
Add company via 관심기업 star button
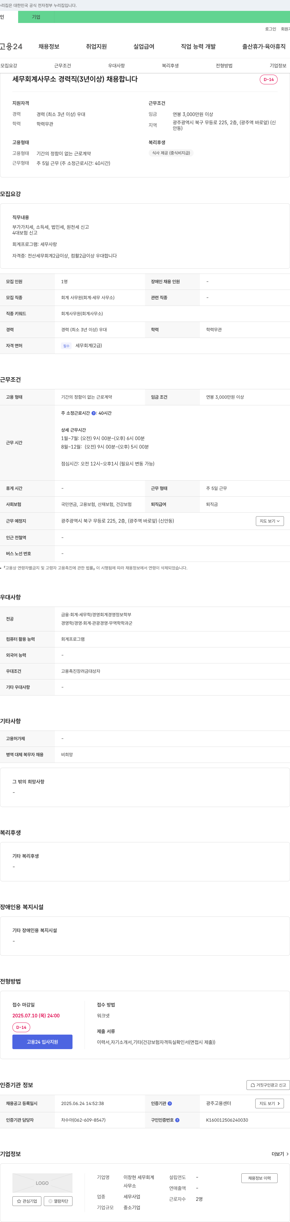point(27,1201)
